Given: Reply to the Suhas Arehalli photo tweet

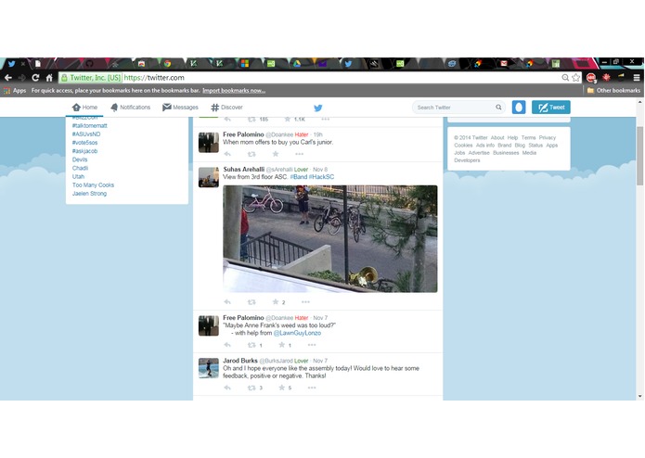Looking at the screenshot, I should 227,302.
